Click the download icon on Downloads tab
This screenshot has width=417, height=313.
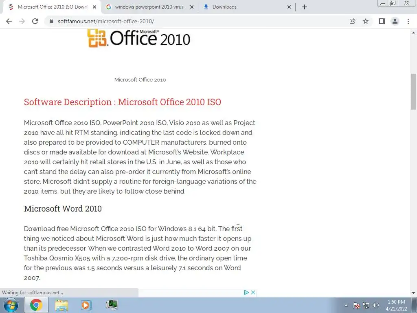point(206,7)
